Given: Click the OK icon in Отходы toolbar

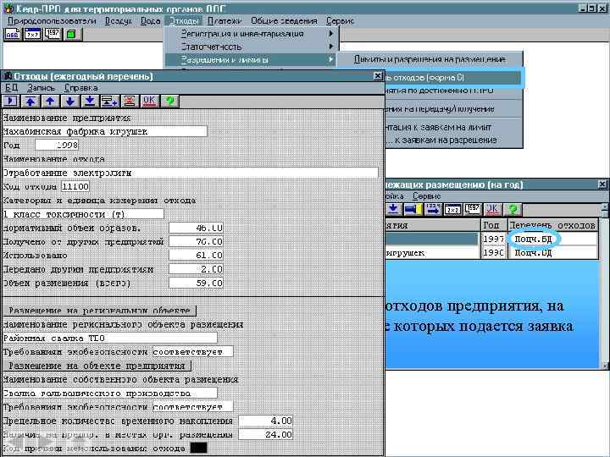Looking at the screenshot, I should [x=149, y=102].
